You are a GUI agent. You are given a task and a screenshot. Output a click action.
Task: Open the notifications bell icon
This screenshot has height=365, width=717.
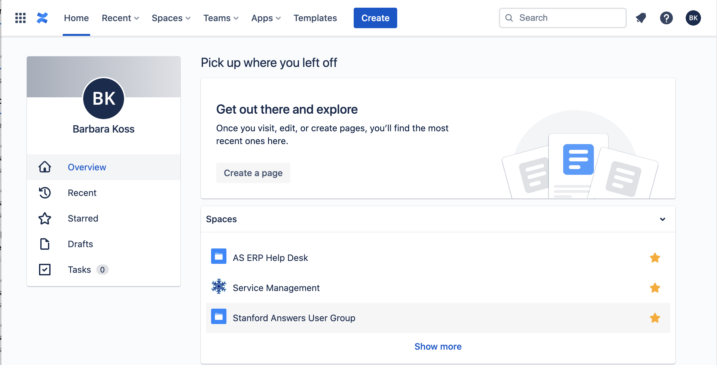point(641,18)
